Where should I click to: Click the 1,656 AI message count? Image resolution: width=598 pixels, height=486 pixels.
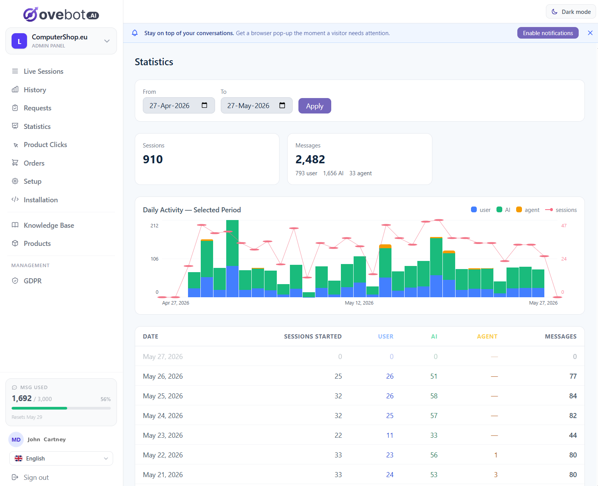tap(333, 173)
